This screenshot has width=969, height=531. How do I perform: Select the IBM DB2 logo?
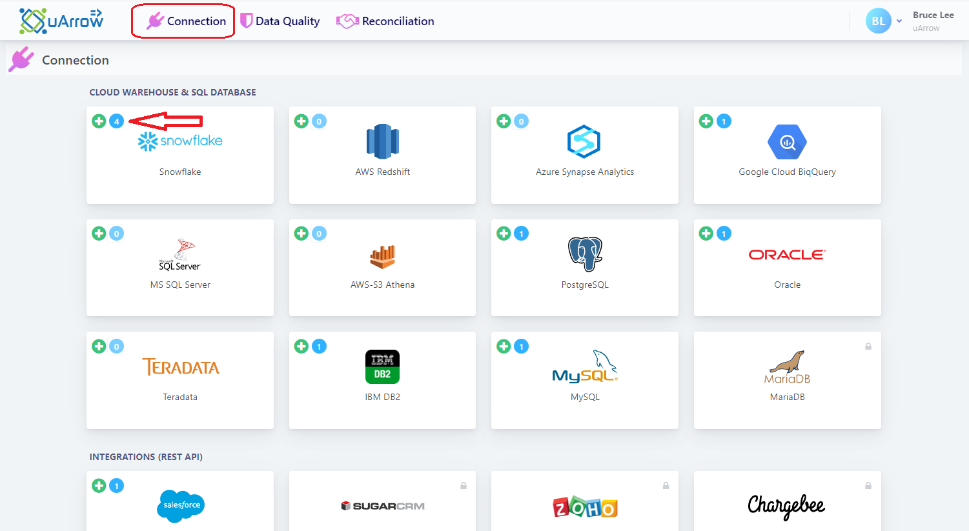383,367
